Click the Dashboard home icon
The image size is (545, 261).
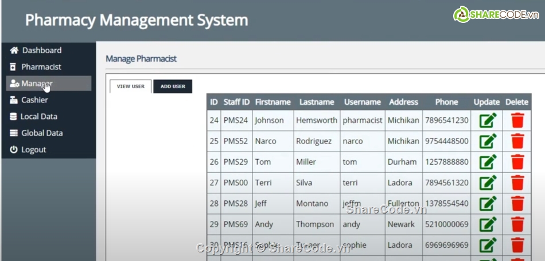click(x=14, y=50)
